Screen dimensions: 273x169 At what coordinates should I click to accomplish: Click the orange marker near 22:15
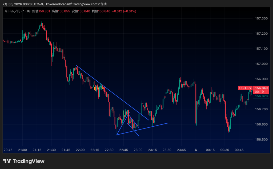tap(95, 88)
